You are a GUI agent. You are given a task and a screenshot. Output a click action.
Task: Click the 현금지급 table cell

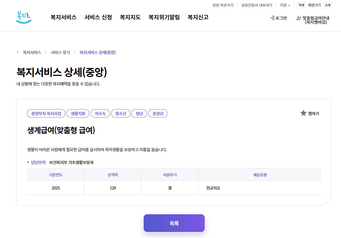(260, 188)
